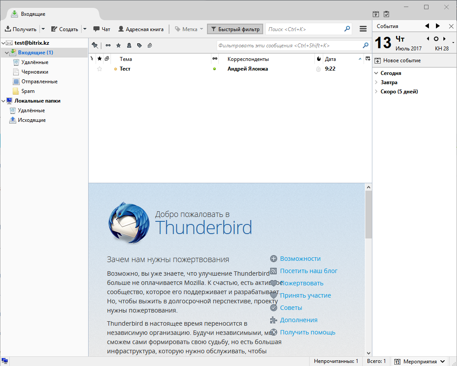Open the Чат chat button
This screenshot has height=366, width=457.
(x=102, y=29)
